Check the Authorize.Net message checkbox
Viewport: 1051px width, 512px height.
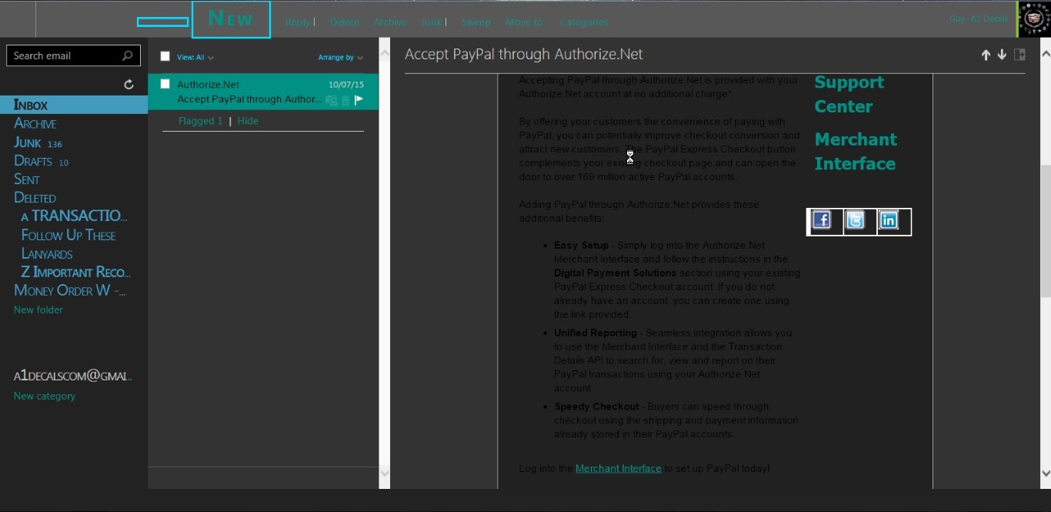coord(165,84)
